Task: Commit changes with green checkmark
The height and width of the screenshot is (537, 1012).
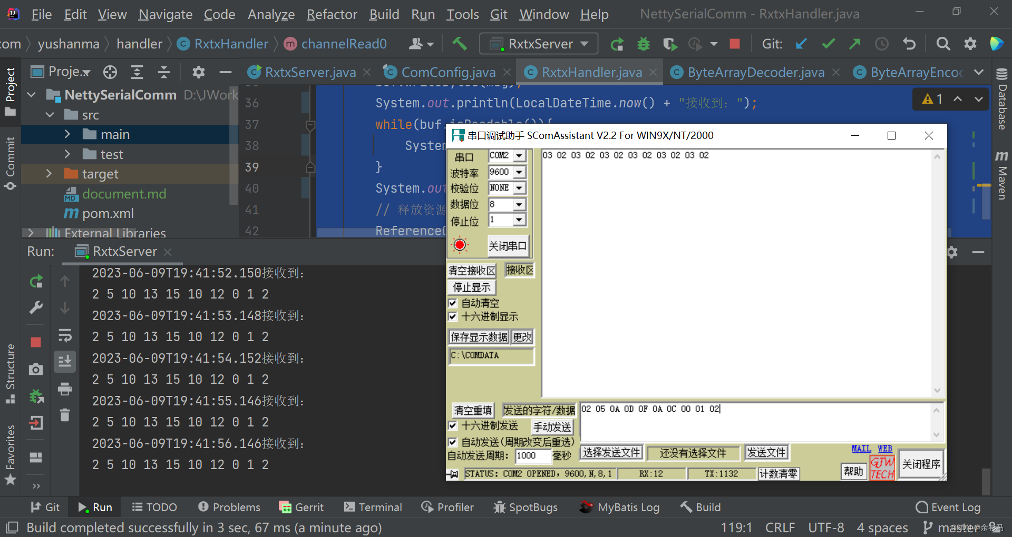Action: click(829, 44)
